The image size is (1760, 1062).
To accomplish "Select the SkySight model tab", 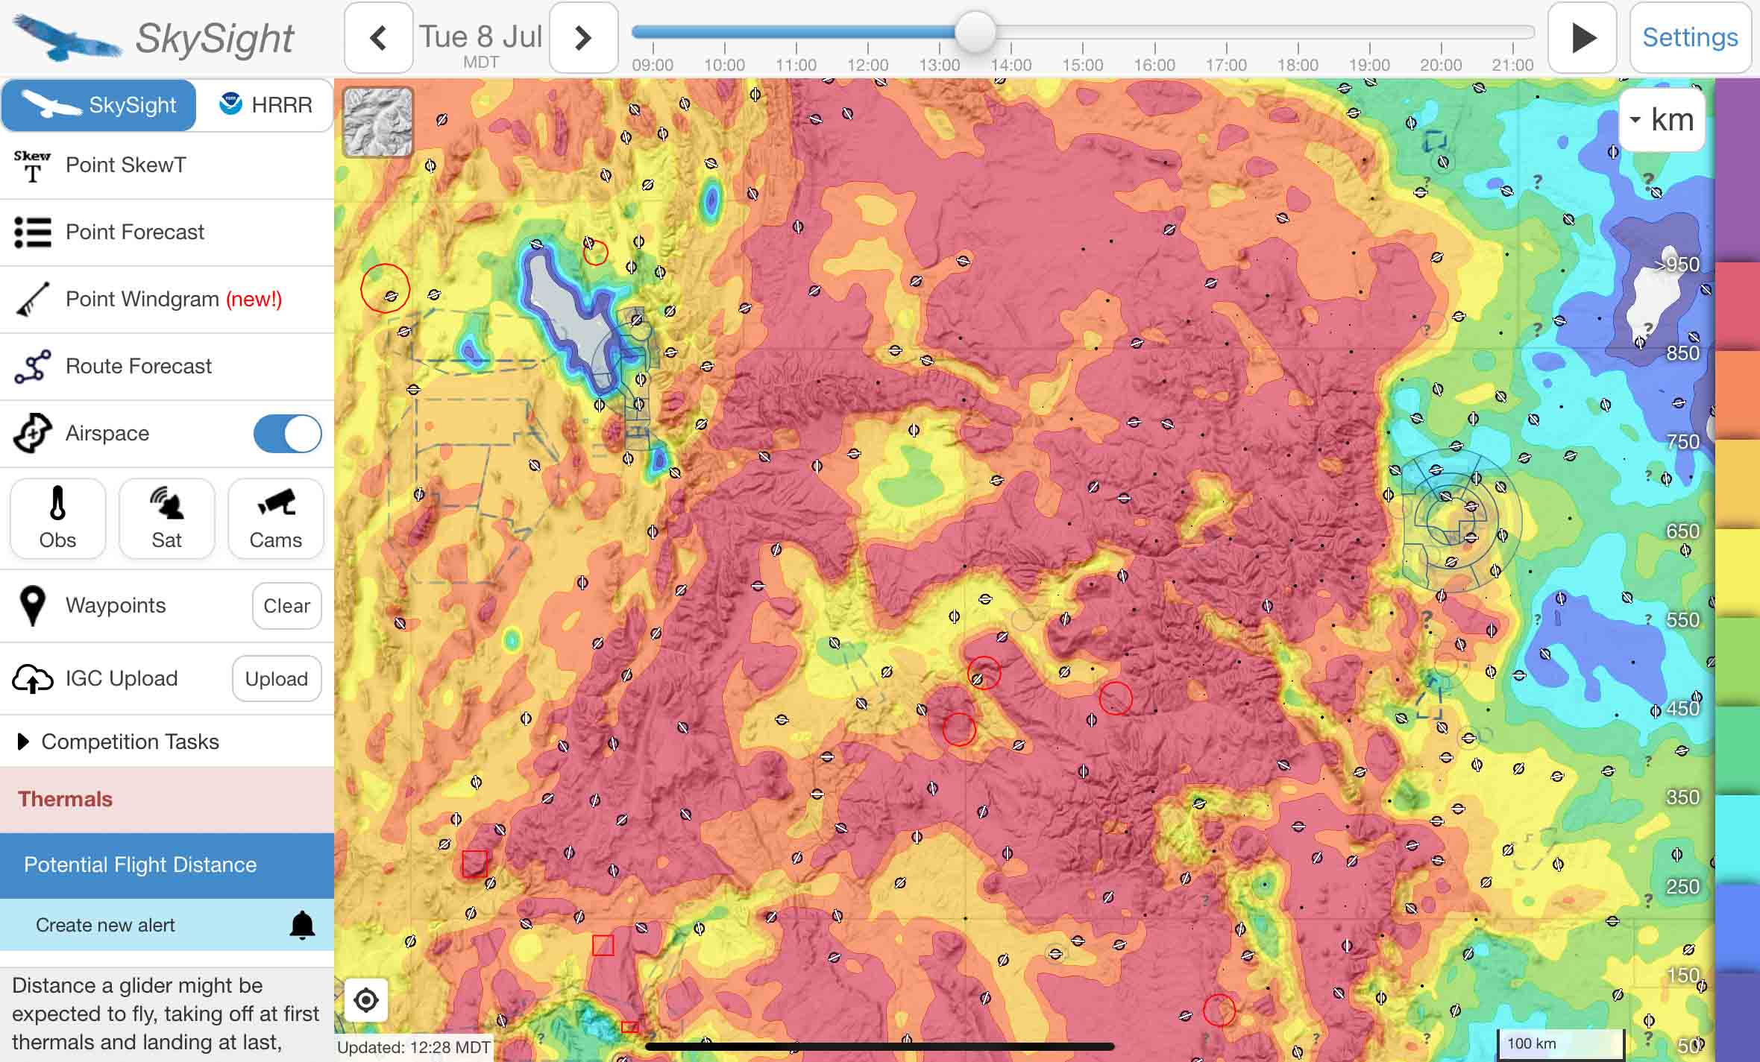I will click(98, 105).
